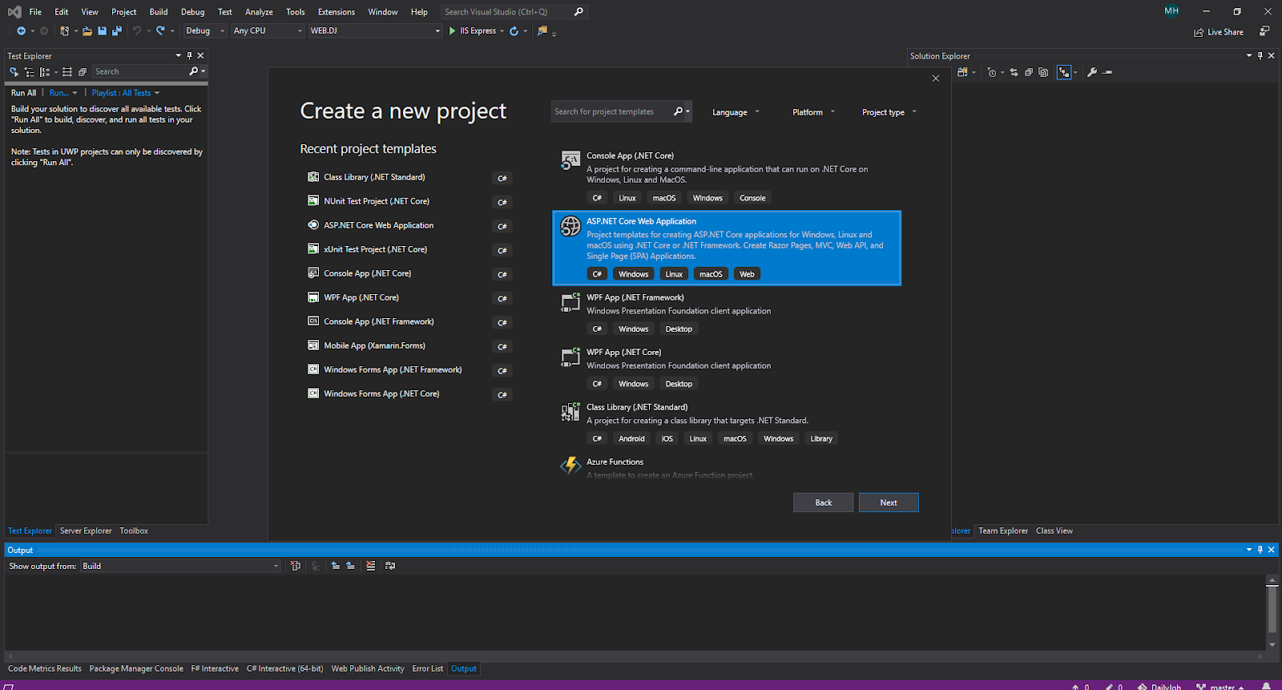The image size is (1282, 690).
Task: Open the Any CPU platform dropdown
Action: click(x=268, y=30)
